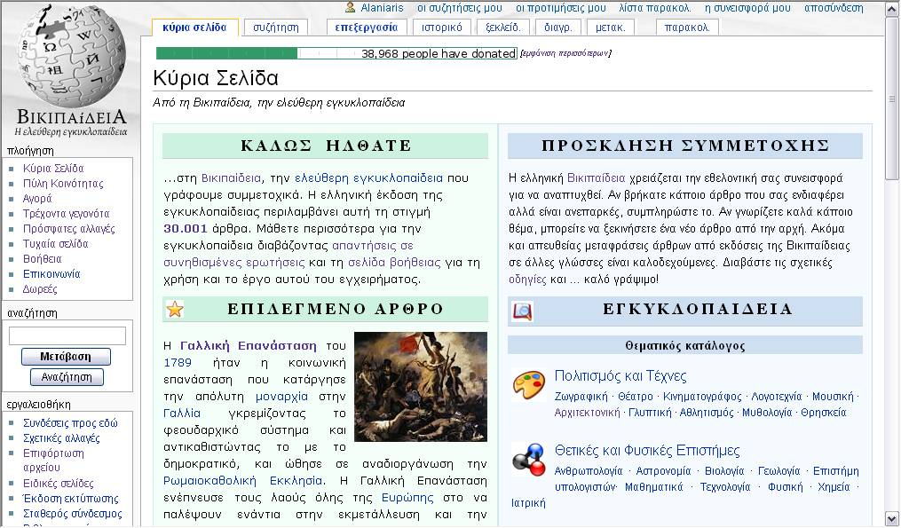
Task: Open σελίδα βοήθειας link
Action: 394,262
